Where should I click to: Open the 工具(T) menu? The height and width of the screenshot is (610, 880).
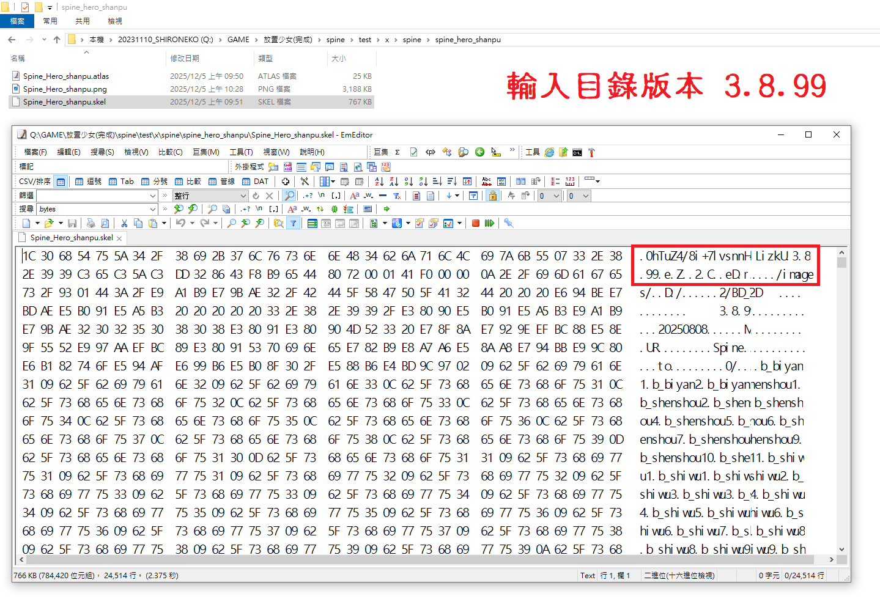tap(241, 152)
